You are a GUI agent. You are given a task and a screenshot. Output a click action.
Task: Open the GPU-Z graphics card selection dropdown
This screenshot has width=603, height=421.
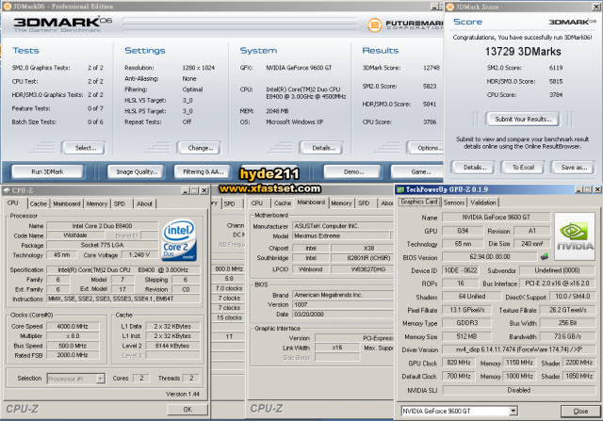(513, 411)
